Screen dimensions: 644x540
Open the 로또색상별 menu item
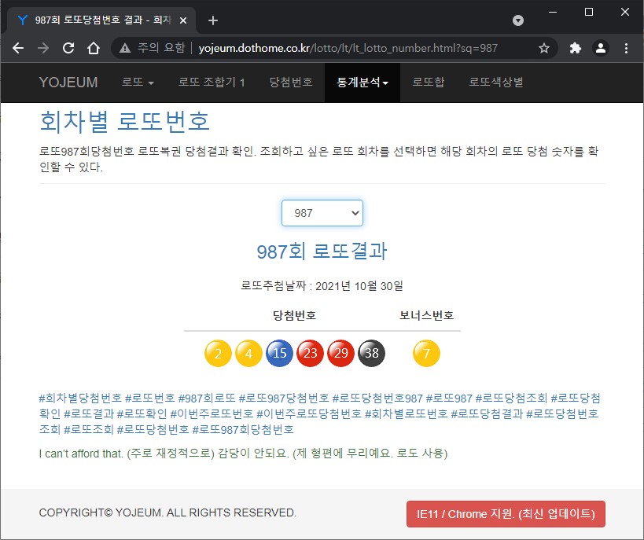pos(496,83)
